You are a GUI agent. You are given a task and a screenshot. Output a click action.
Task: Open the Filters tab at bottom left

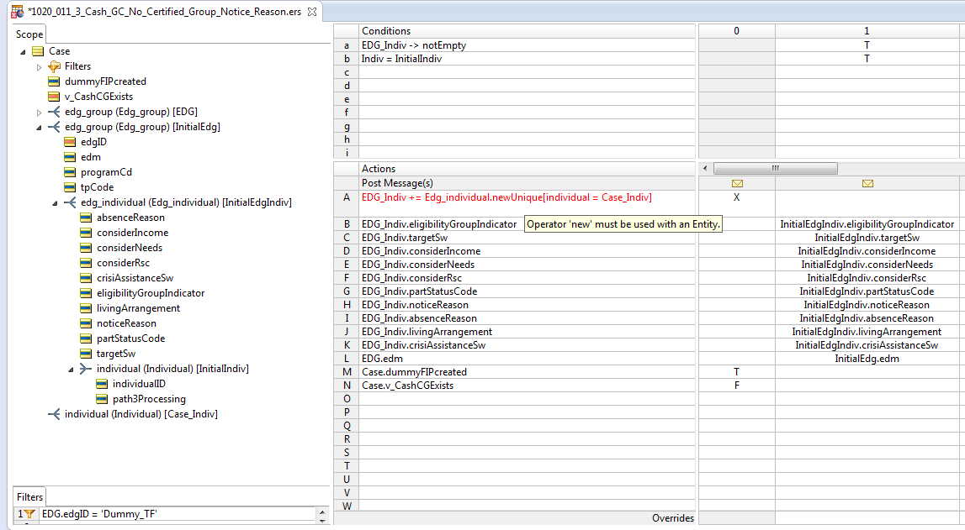pos(29,497)
